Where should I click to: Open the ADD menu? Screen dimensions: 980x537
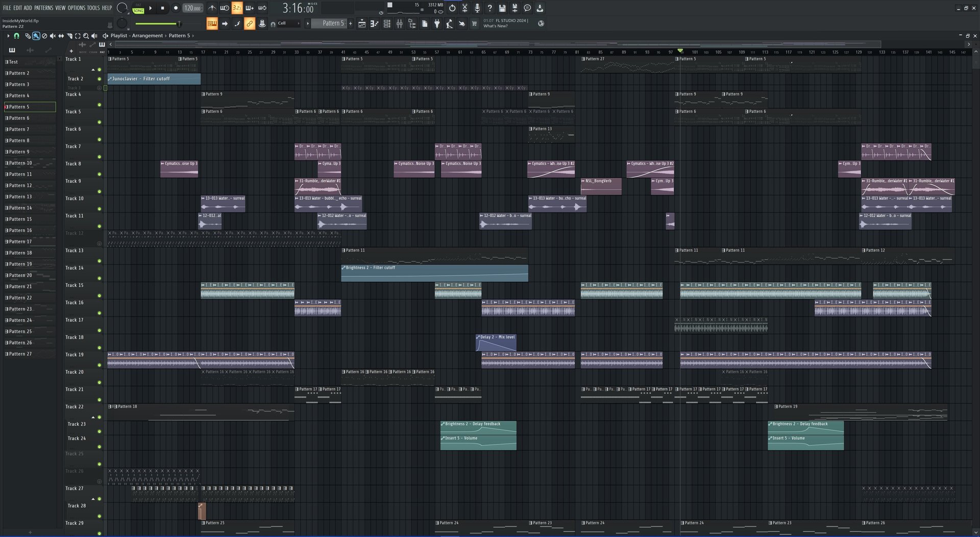pos(28,8)
